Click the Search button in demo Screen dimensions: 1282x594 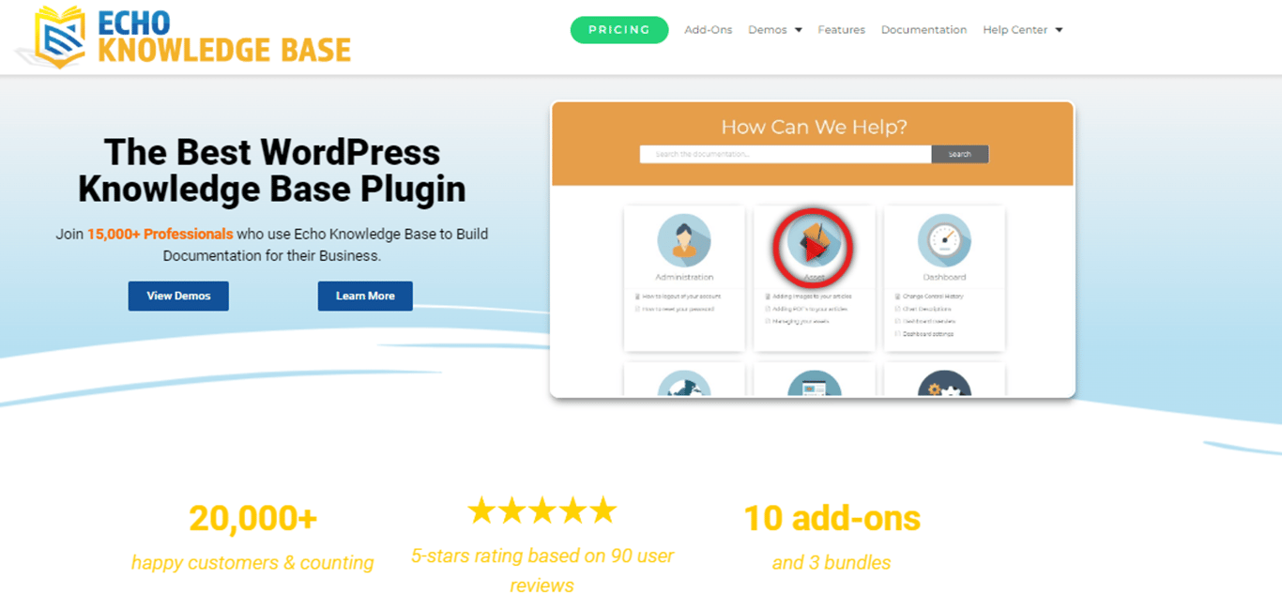[x=960, y=154]
